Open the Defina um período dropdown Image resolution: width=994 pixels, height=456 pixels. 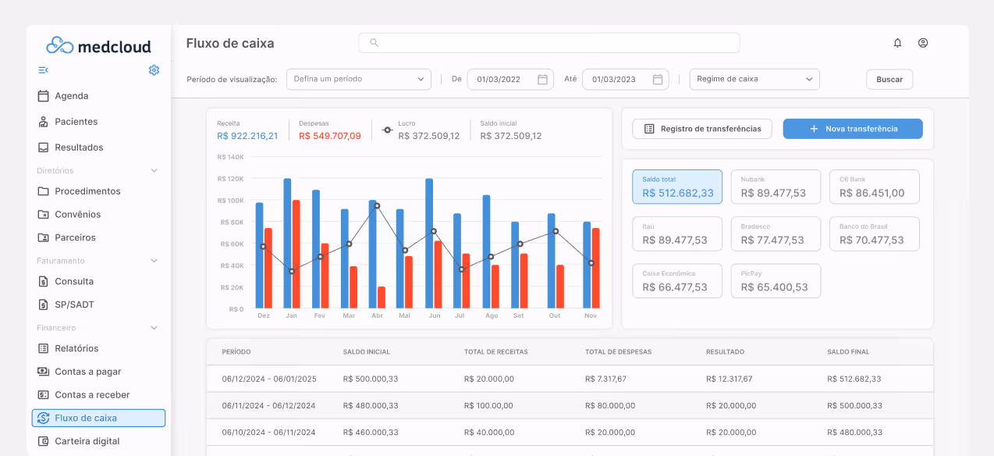pos(358,79)
